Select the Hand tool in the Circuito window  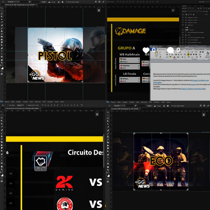pos(2,167)
